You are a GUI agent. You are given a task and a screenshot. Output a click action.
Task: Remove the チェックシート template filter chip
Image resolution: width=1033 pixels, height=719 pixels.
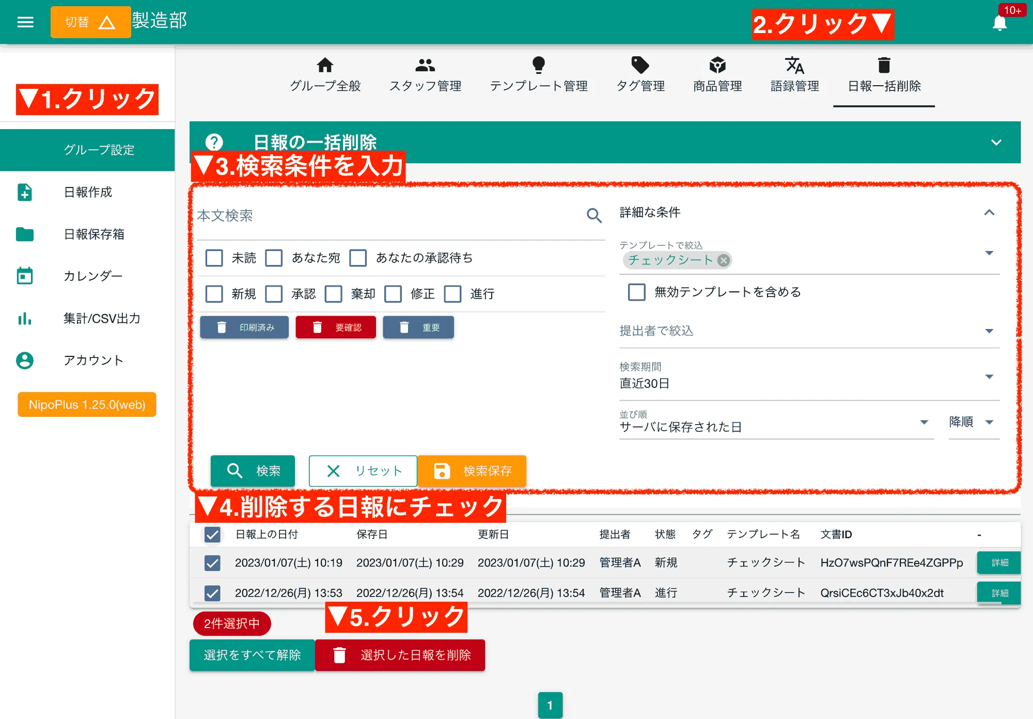click(724, 260)
